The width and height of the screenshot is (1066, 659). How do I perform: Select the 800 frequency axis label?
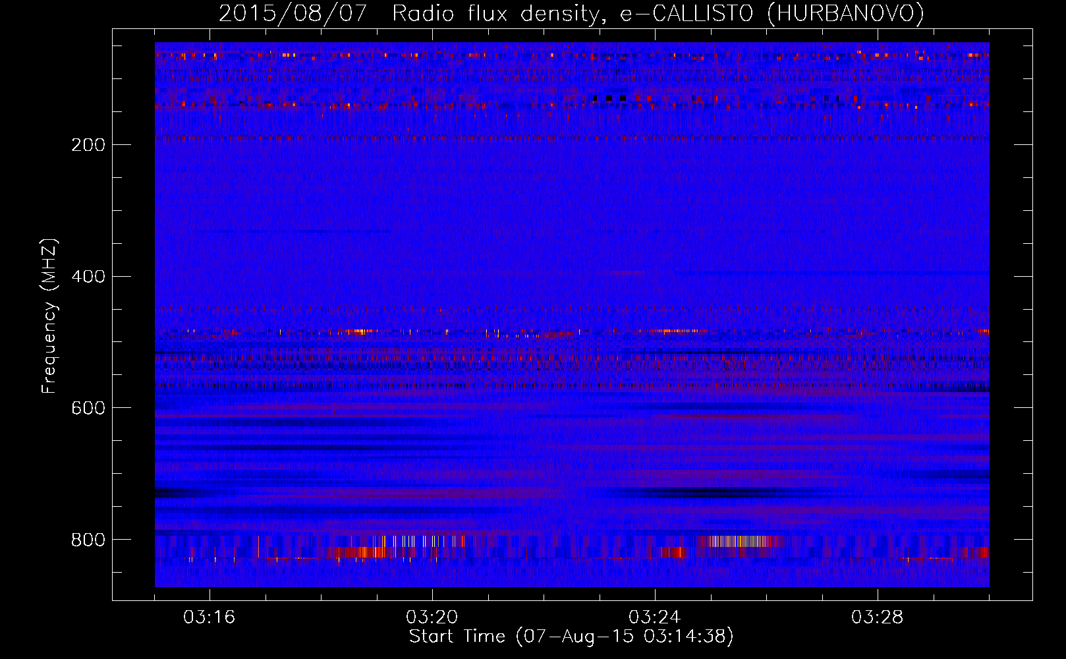(x=88, y=540)
